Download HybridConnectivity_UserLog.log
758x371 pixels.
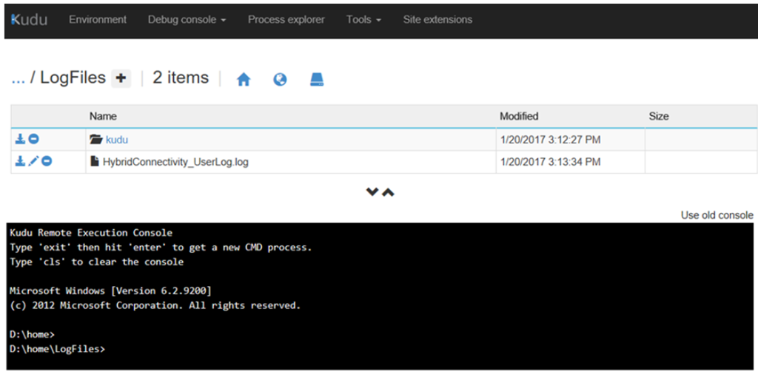20,161
